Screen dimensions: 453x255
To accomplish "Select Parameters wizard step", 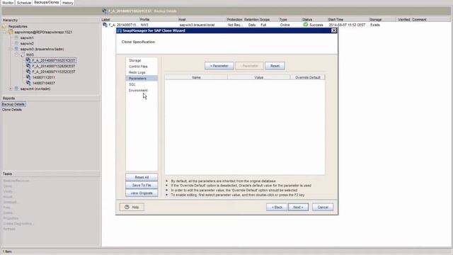I will [x=142, y=79].
